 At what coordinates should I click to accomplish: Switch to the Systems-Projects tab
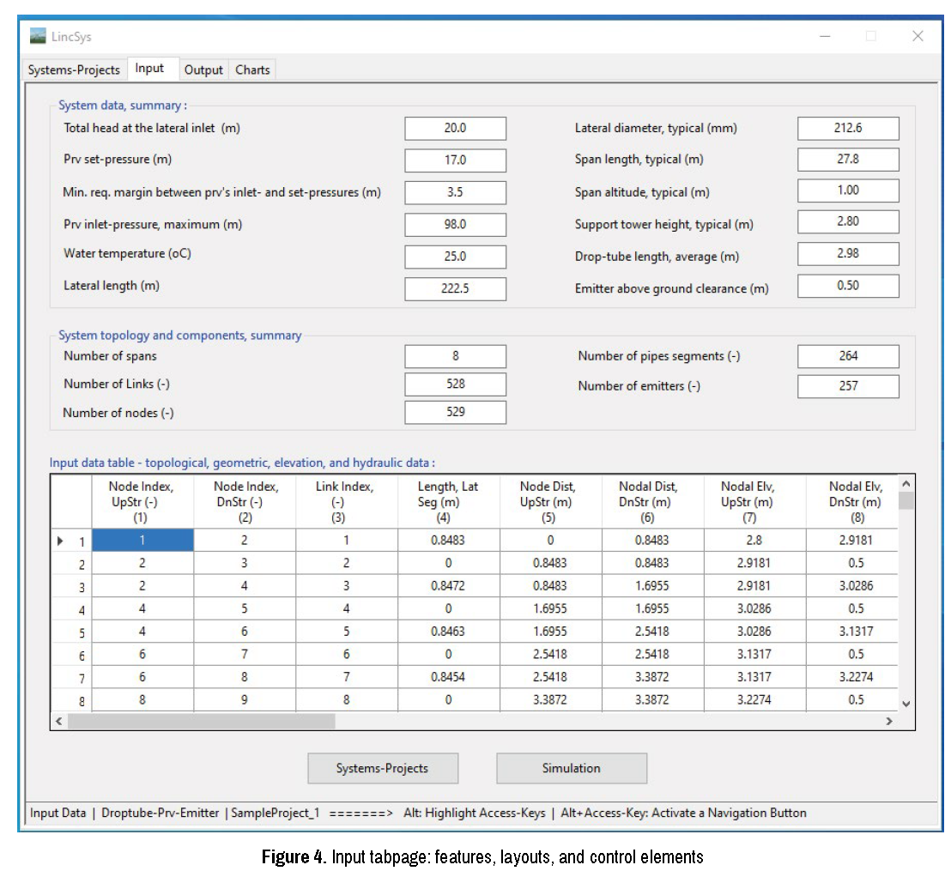point(74,70)
